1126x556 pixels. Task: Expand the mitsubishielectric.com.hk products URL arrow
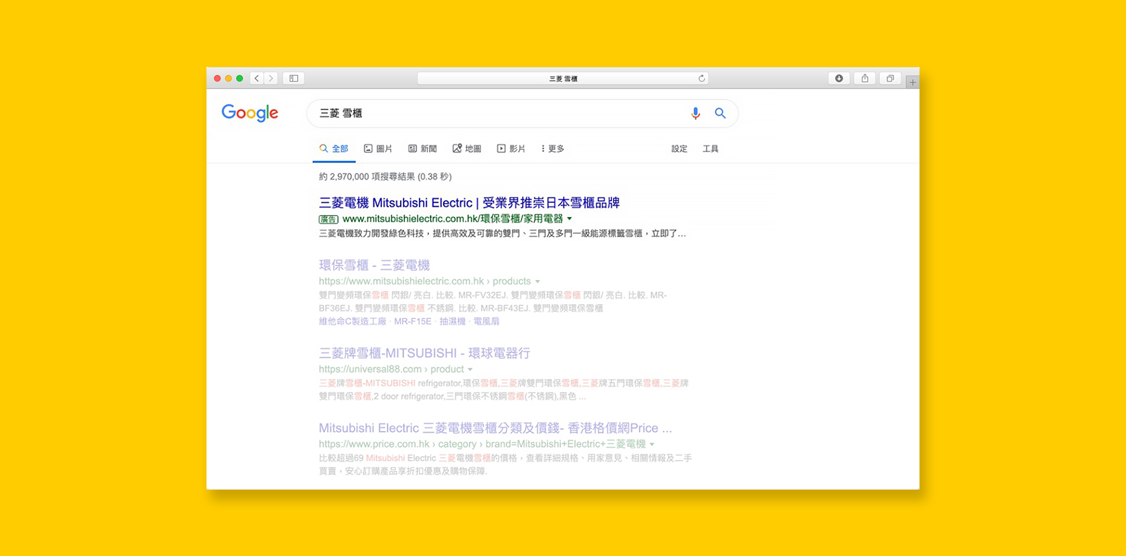point(538,281)
